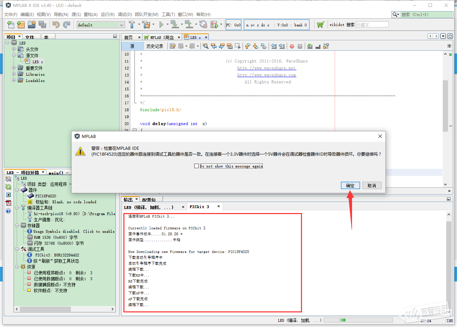Toggle search highlight magnifier in editor toolbar

pyautogui.click(x=206, y=46)
